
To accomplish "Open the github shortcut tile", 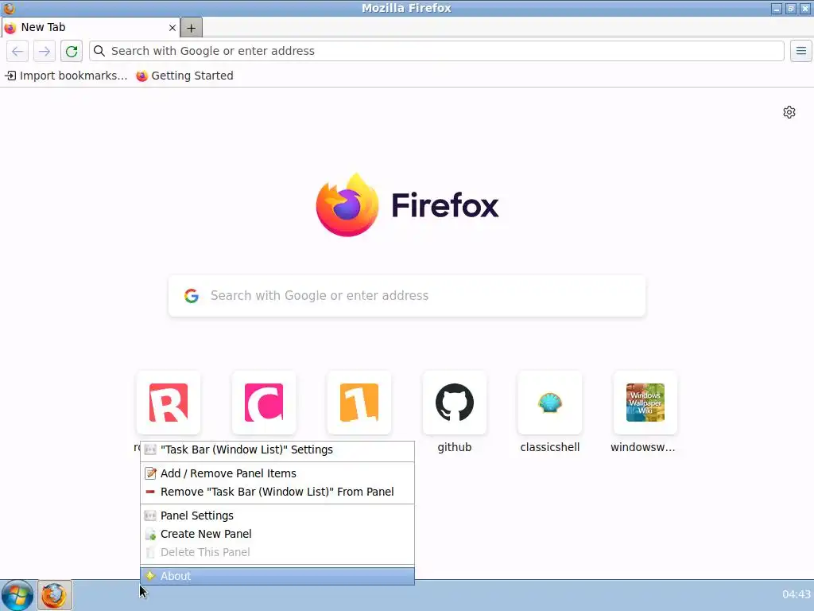I will click(455, 403).
